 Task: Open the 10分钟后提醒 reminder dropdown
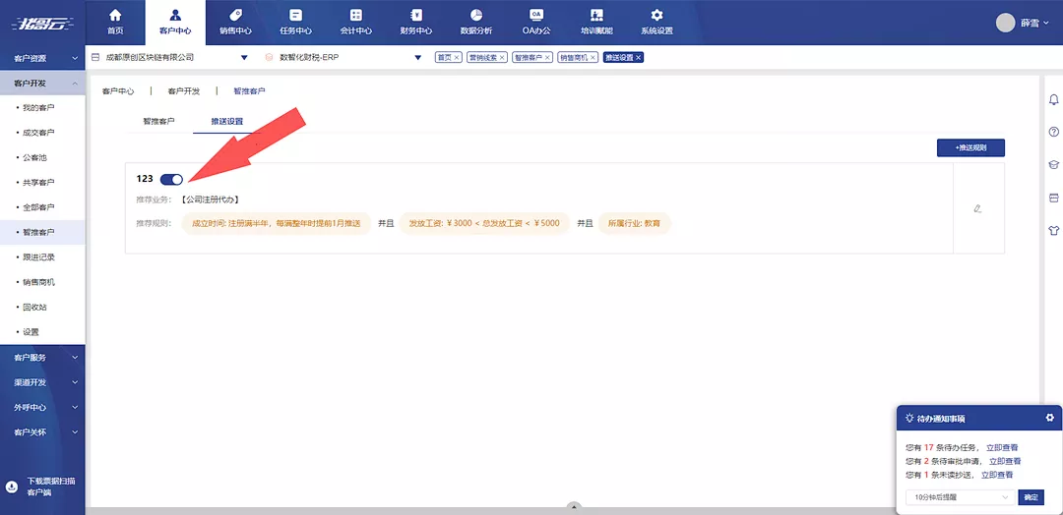(x=960, y=497)
